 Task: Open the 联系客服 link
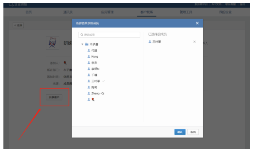pyautogui.click(x=230, y=4)
